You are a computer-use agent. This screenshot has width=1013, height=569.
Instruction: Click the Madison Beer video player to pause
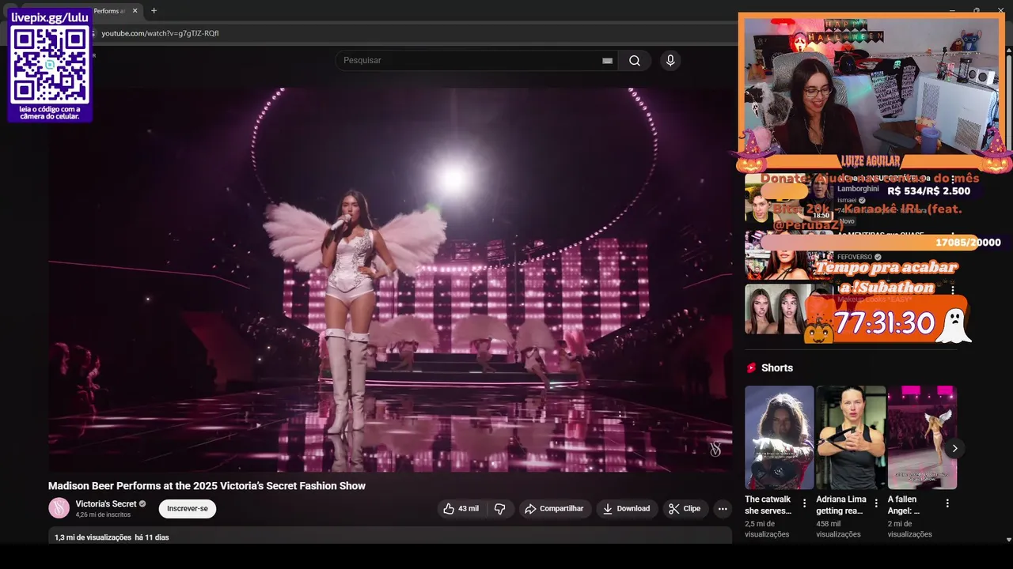pyautogui.click(x=390, y=280)
